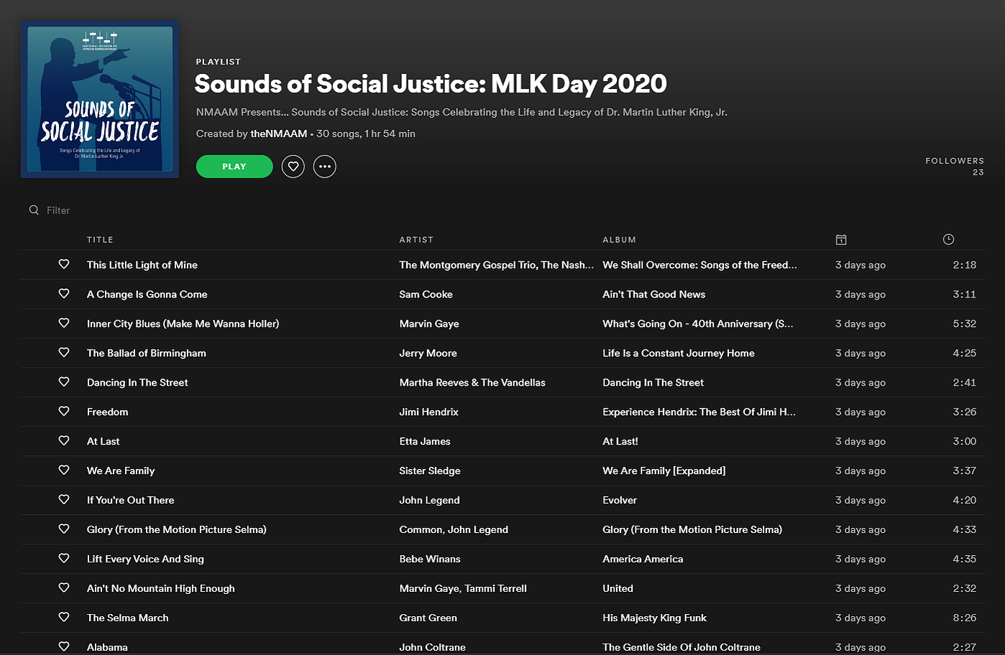The width and height of the screenshot is (1005, 655).
Task: Like the song Freedom
Action: tap(64, 412)
